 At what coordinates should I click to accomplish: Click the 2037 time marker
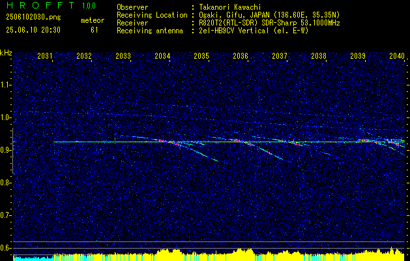click(280, 55)
